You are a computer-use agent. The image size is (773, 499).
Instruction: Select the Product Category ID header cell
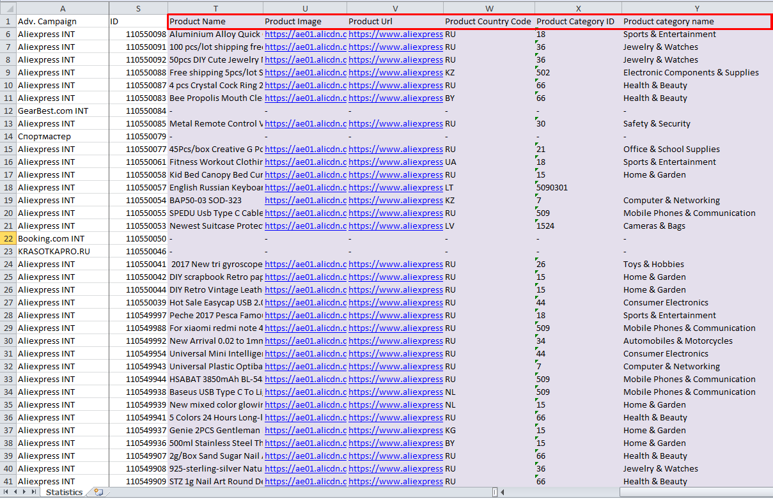click(577, 22)
